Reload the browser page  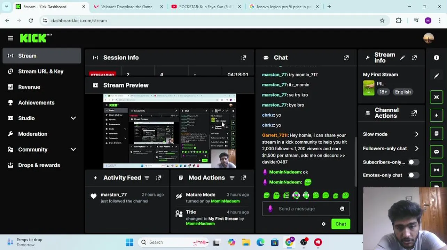31,20
